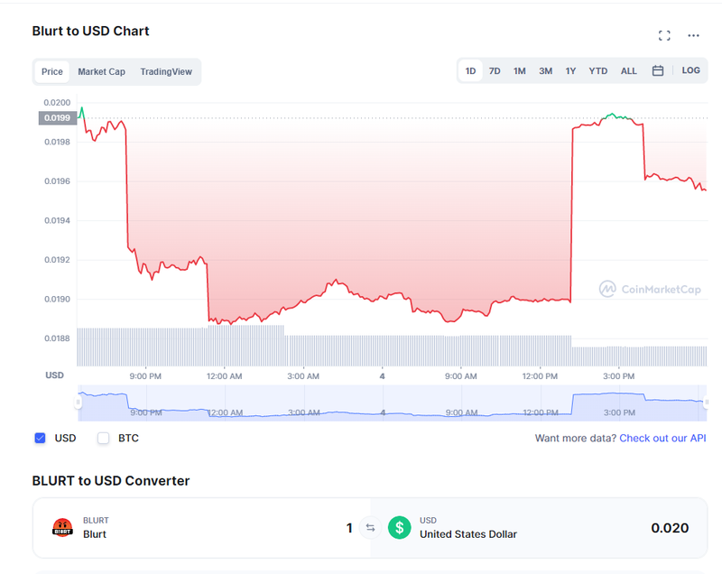
Task: Click the BLURT amount input showing 1
Action: [349, 528]
